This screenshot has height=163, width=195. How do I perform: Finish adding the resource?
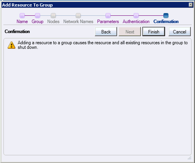154,32
